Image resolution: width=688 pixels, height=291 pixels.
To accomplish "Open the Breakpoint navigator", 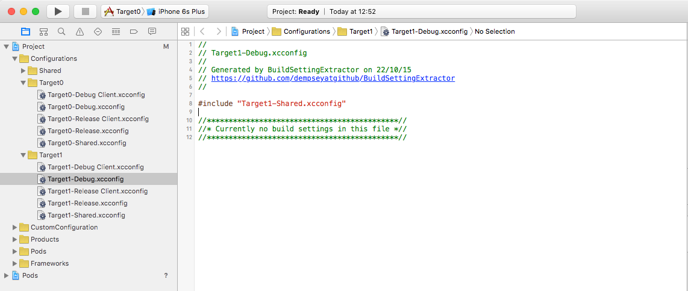I will 134,31.
